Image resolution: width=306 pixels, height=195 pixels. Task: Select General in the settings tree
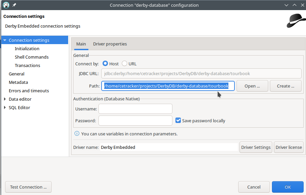click(17, 74)
